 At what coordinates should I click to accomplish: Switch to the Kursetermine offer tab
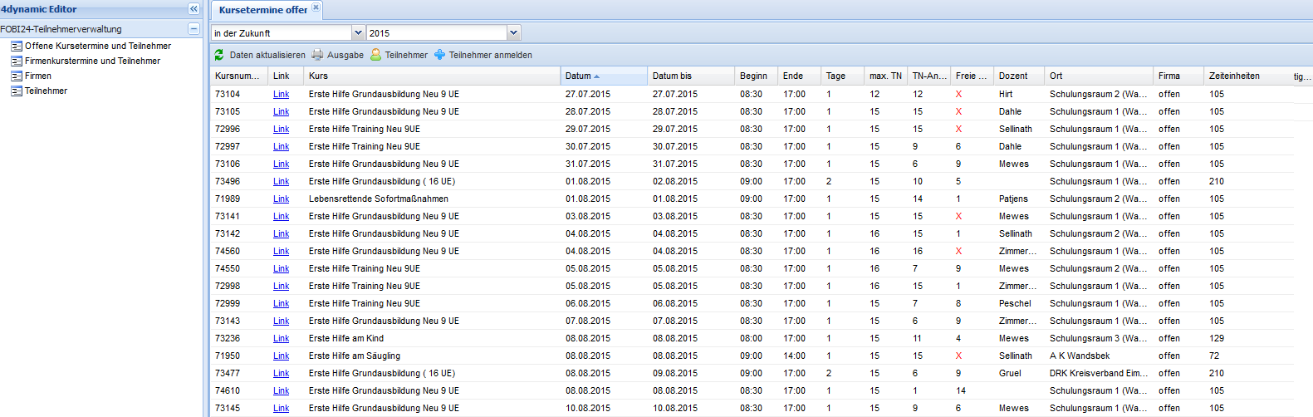[x=262, y=10]
